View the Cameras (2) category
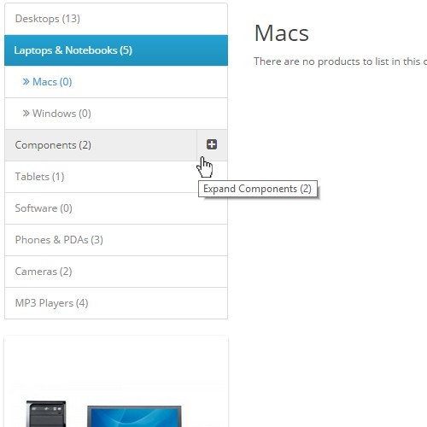427x427 pixels. click(x=116, y=272)
